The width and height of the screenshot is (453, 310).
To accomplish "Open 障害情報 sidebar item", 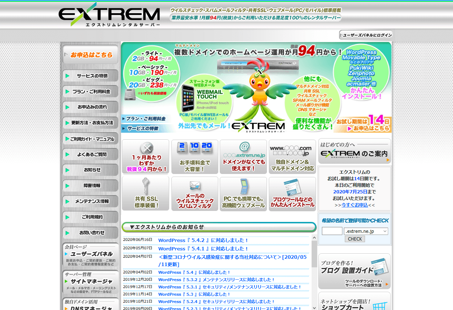I will coord(90,186).
